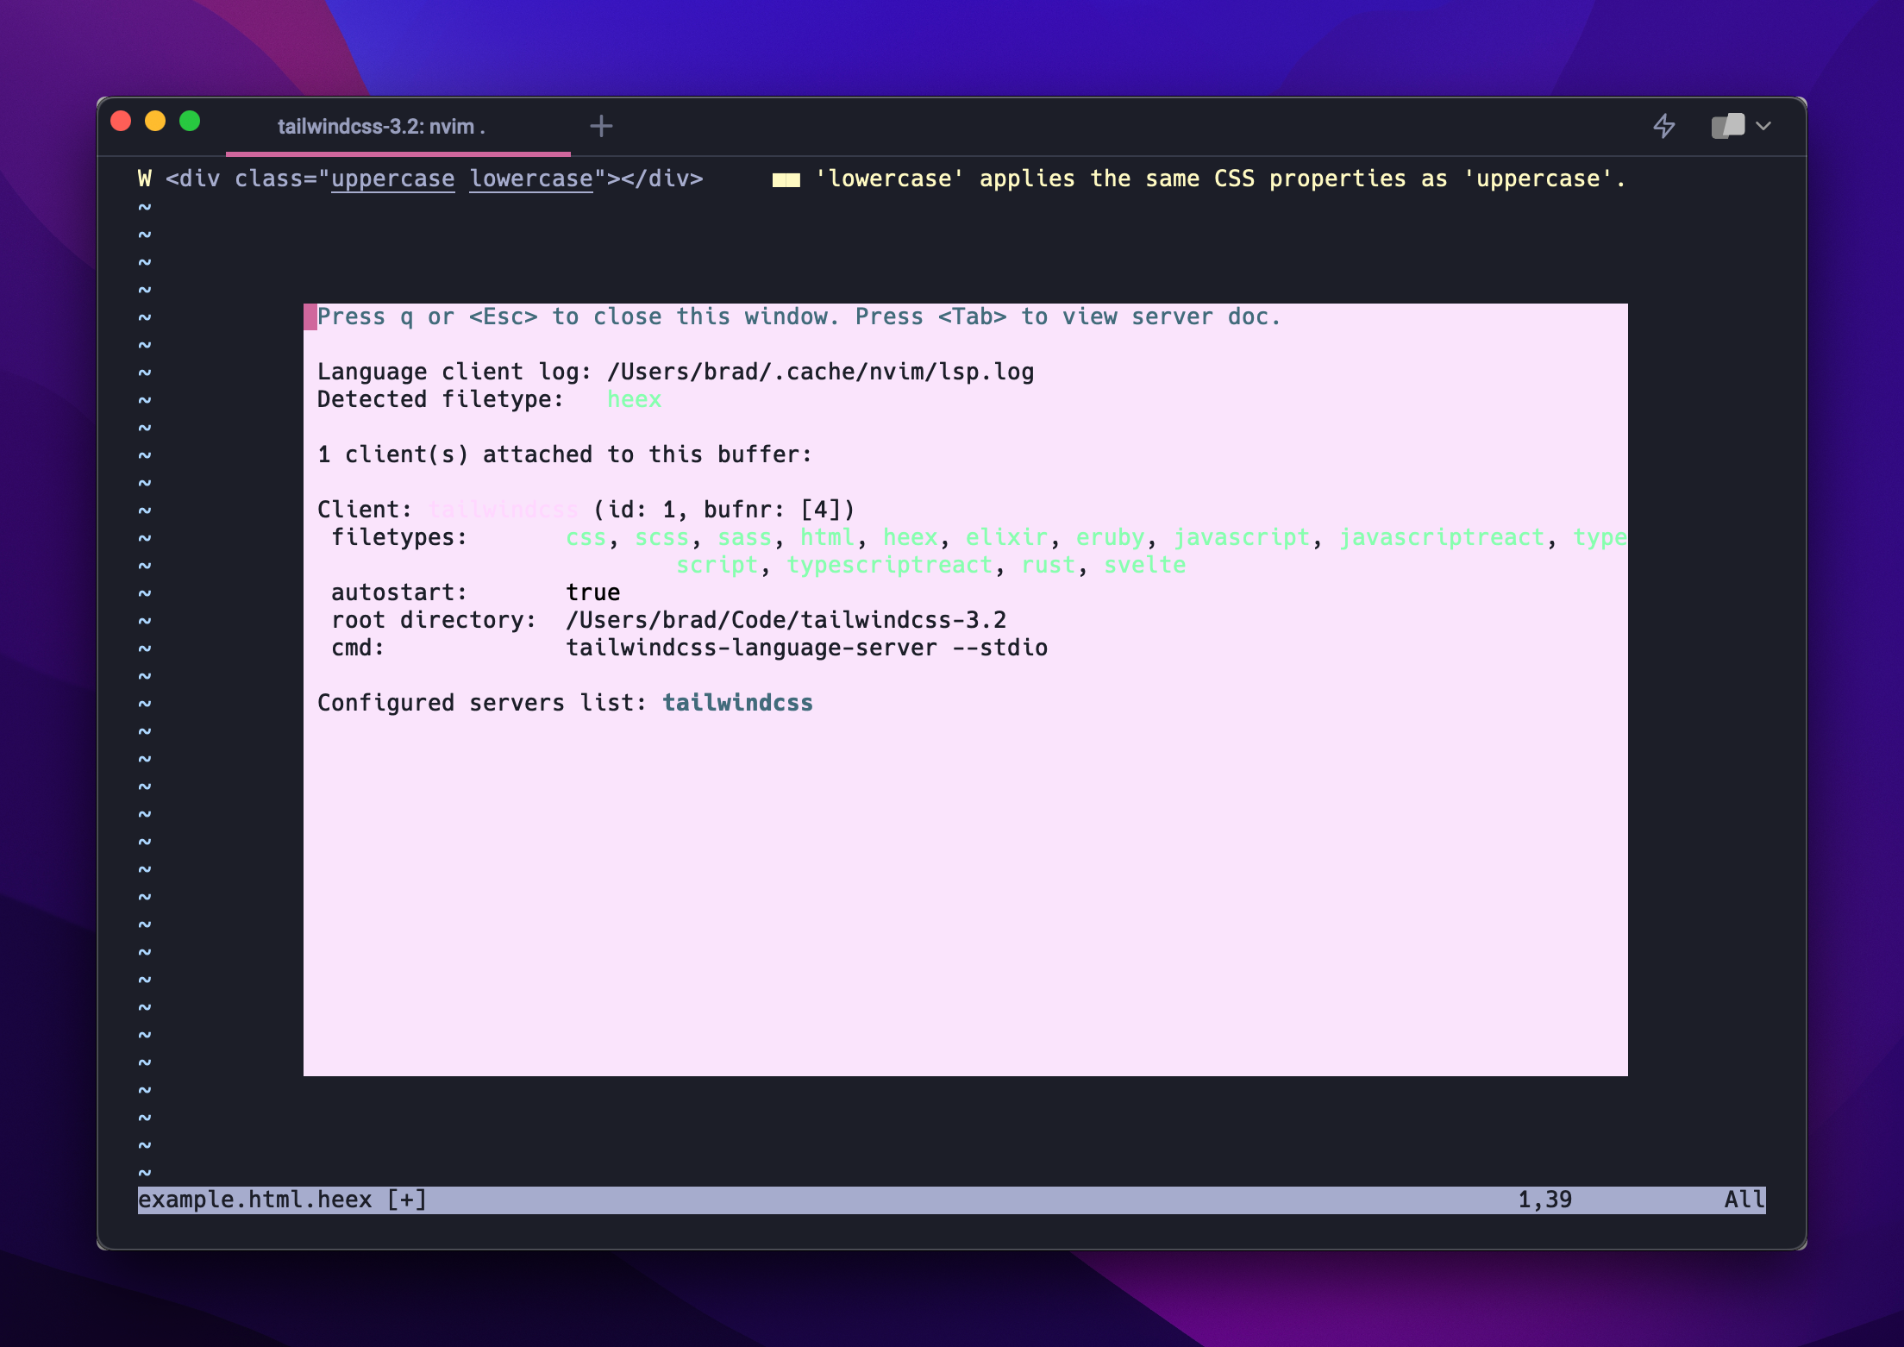The image size is (1904, 1347).
Task: Click the 'filetypes:' list to expand it
Action: coord(399,536)
